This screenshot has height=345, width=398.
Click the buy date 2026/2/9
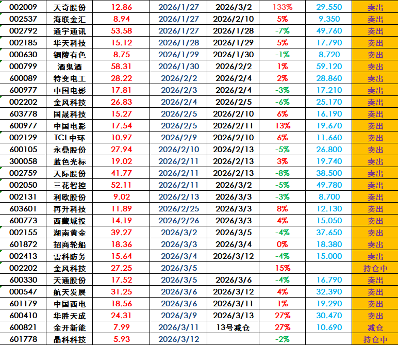(x=179, y=138)
